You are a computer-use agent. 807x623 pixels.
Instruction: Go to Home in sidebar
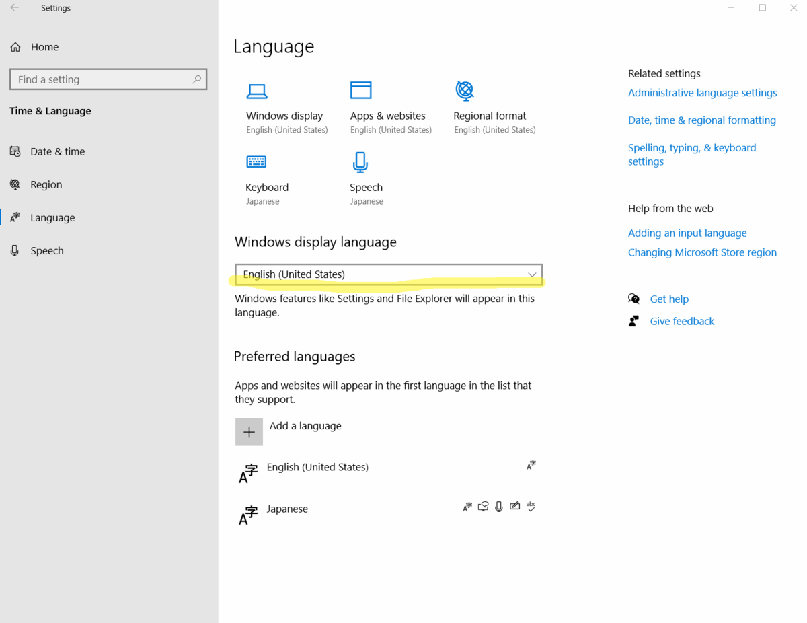click(44, 47)
